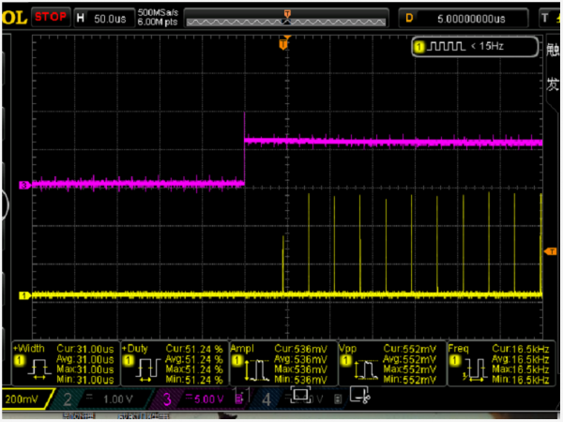Viewport: 563px width, 422px height.
Task: Click the display monitor icon in bottom bar
Action: point(301,397)
